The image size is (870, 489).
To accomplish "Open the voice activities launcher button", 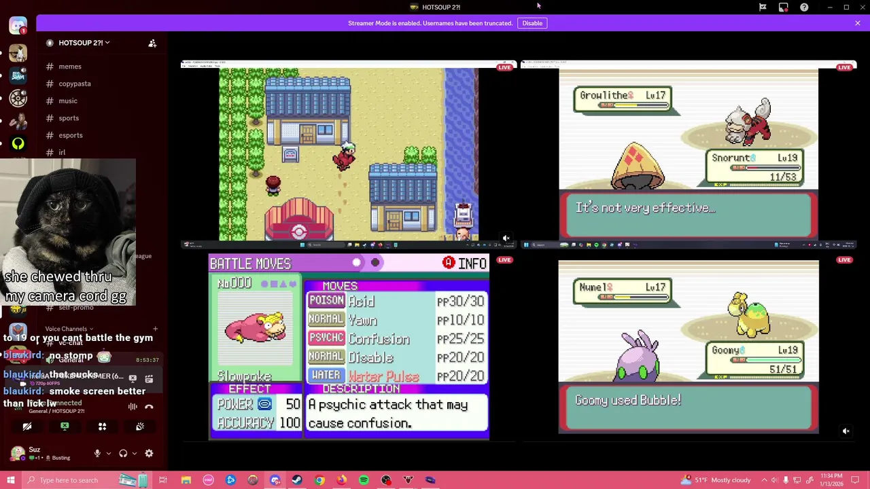I will pos(102,427).
